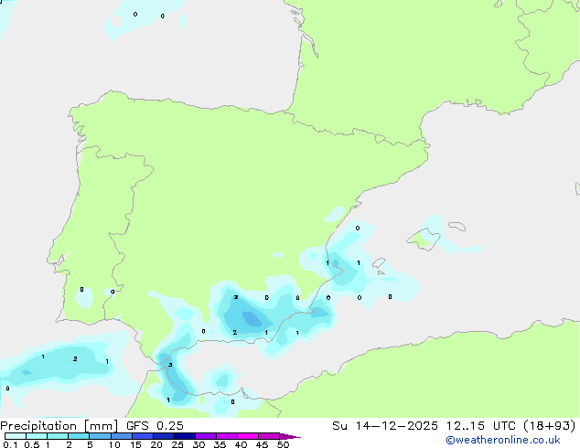The width and height of the screenshot is (580, 448).
Task: Select the 1–2 mm legend swatch
Action: coord(58,436)
